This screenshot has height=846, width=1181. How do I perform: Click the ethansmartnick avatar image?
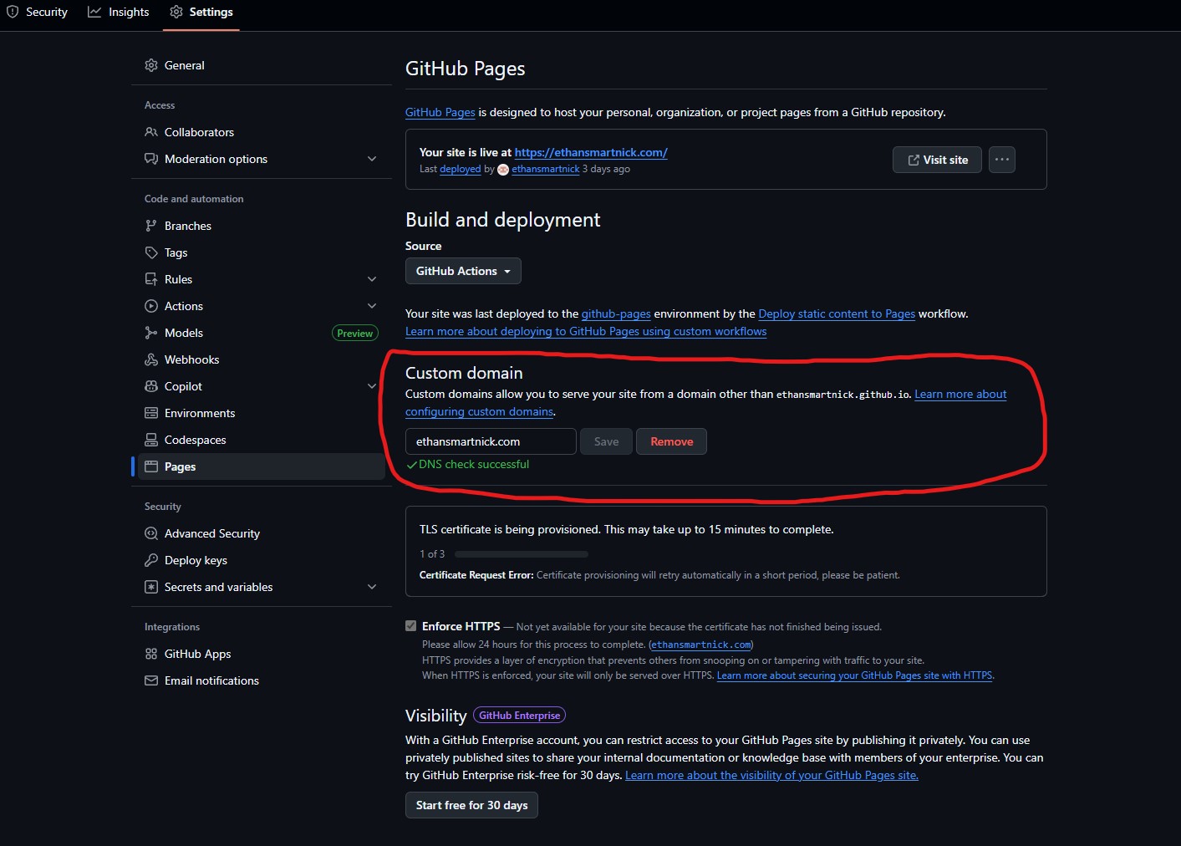click(503, 169)
